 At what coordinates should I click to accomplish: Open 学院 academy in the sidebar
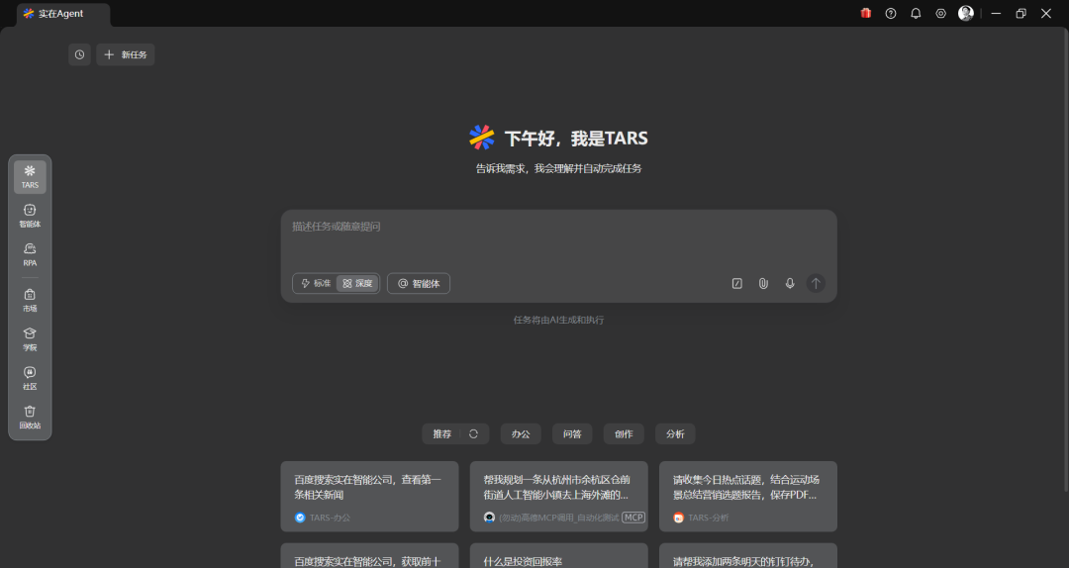click(30, 338)
